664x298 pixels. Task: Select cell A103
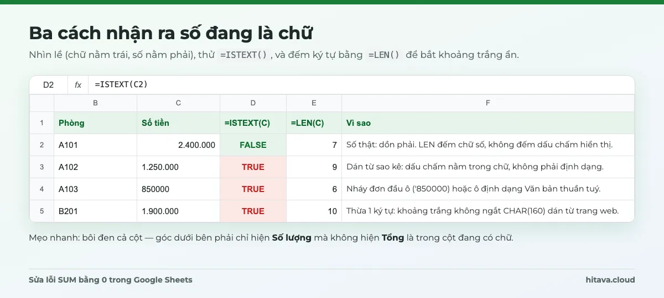96,189
